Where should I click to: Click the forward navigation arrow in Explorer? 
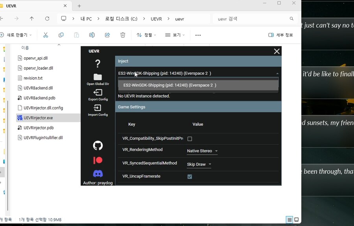[x=16, y=19]
